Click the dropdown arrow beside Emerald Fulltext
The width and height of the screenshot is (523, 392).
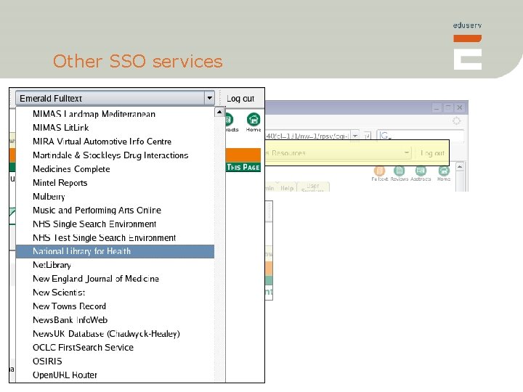click(209, 98)
